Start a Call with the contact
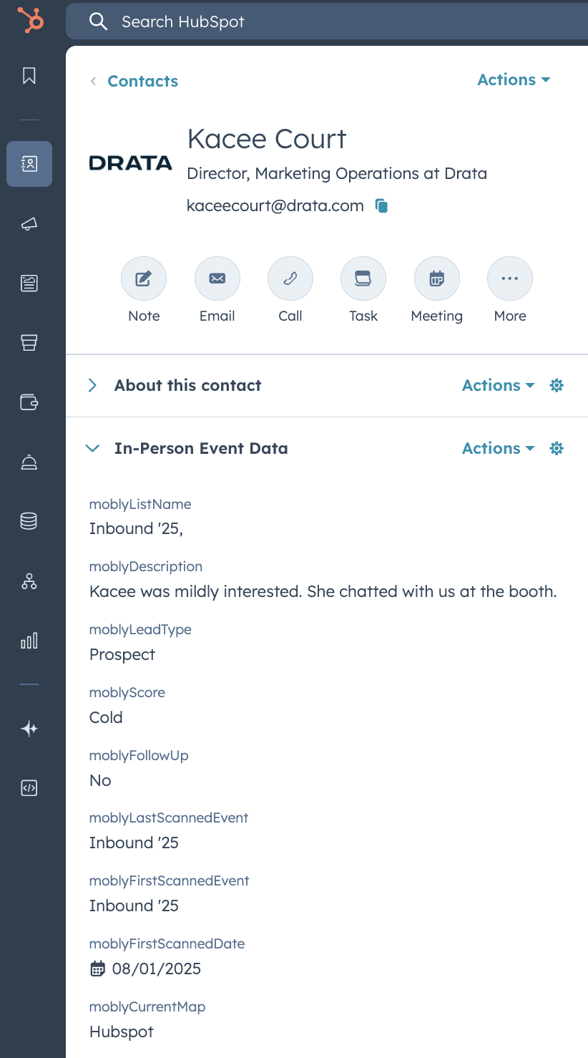Screen dimensions: 588x1058 [290, 279]
